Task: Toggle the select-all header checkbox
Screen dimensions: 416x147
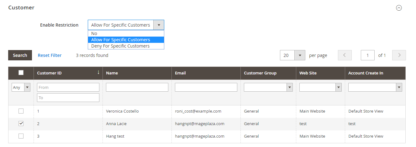Action: point(21,73)
